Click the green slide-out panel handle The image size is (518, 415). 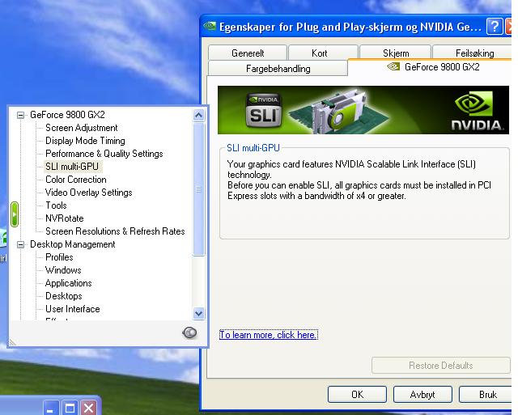coord(15,214)
